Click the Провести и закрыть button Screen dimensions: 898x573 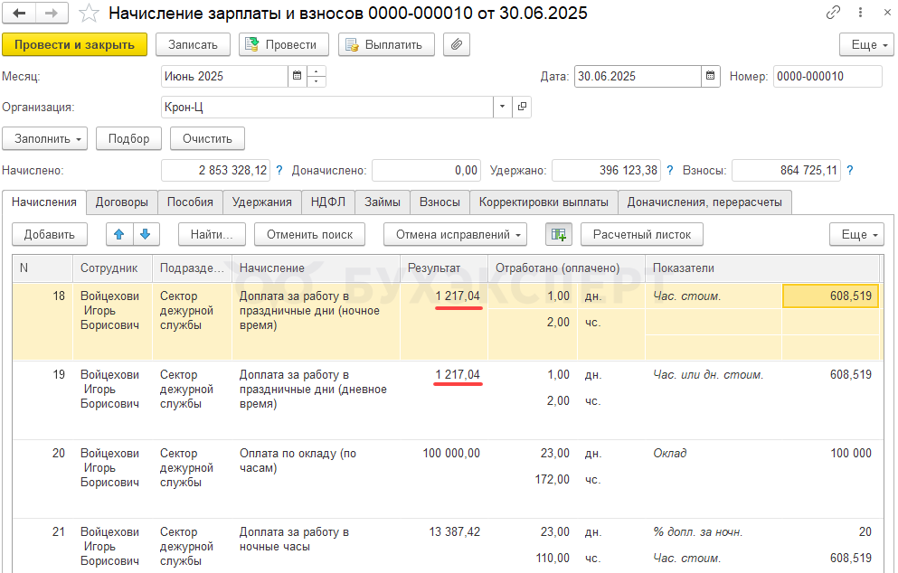point(74,44)
